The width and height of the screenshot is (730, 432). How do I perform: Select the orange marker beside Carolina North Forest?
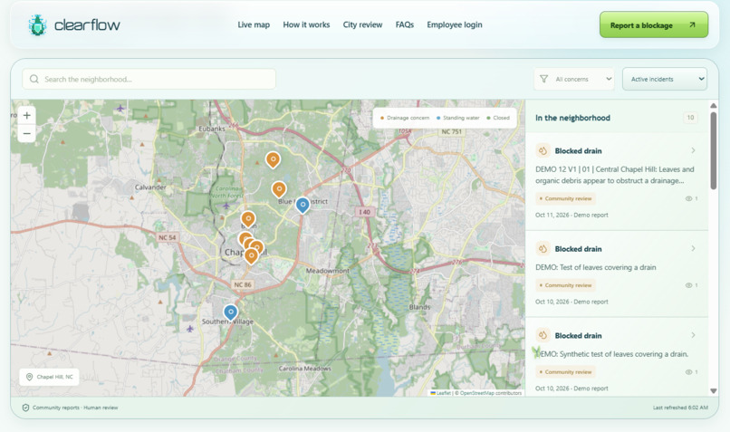click(248, 219)
